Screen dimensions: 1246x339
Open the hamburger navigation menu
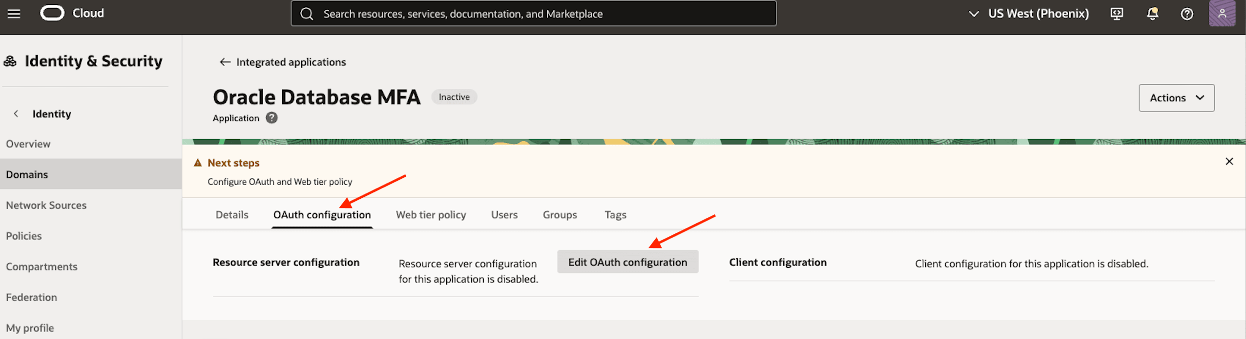pos(14,14)
